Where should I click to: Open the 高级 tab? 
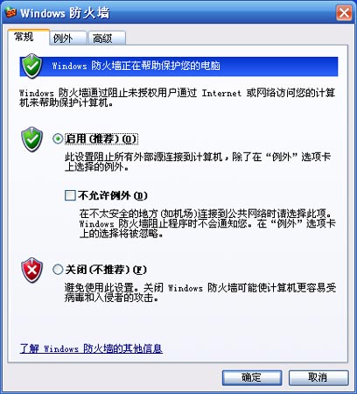[107, 38]
